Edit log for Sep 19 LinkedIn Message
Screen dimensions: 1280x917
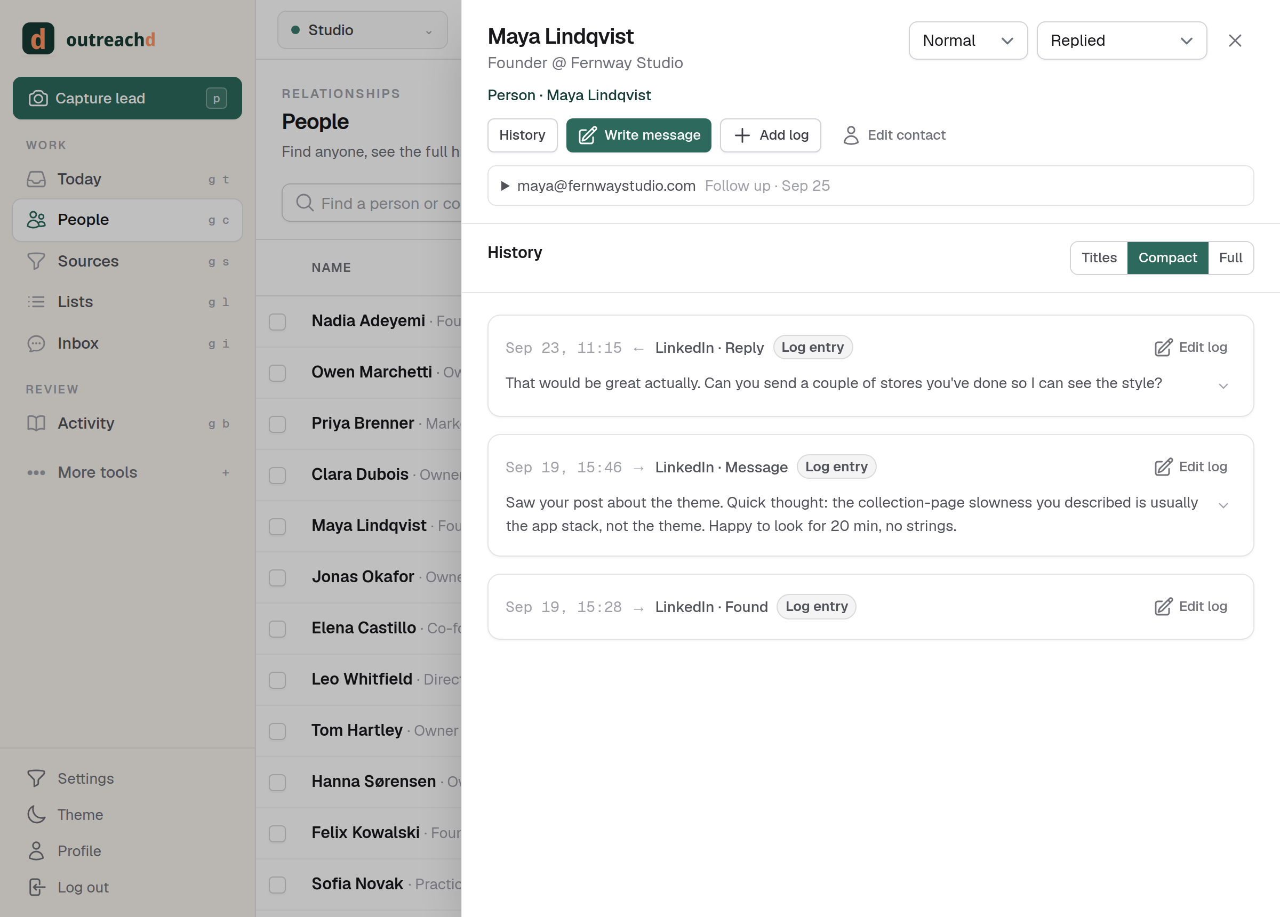[x=1191, y=467]
